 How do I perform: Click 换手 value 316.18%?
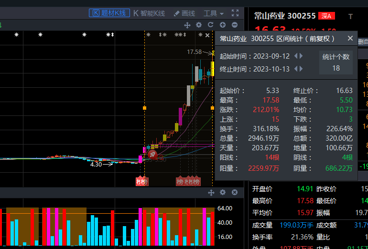pyautogui.click(x=266, y=129)
